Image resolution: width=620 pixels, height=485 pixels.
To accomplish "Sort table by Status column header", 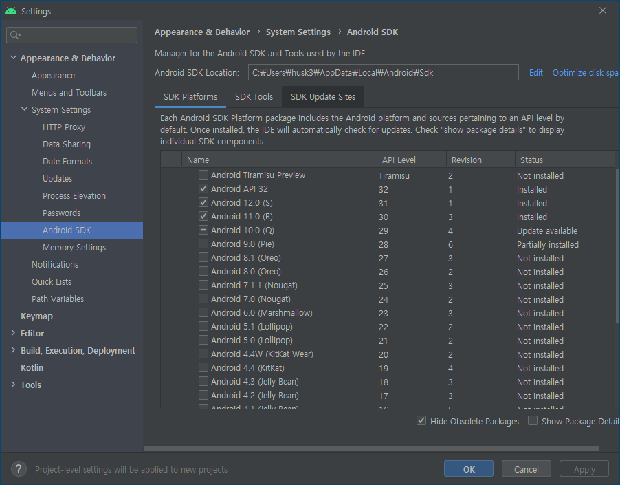I will [566, 160].
